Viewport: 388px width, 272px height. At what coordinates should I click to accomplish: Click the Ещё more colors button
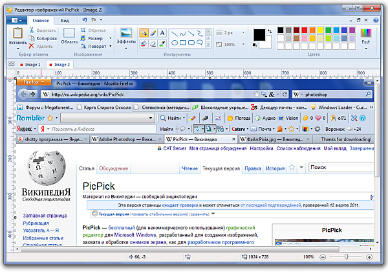click(x=367, y=39)
